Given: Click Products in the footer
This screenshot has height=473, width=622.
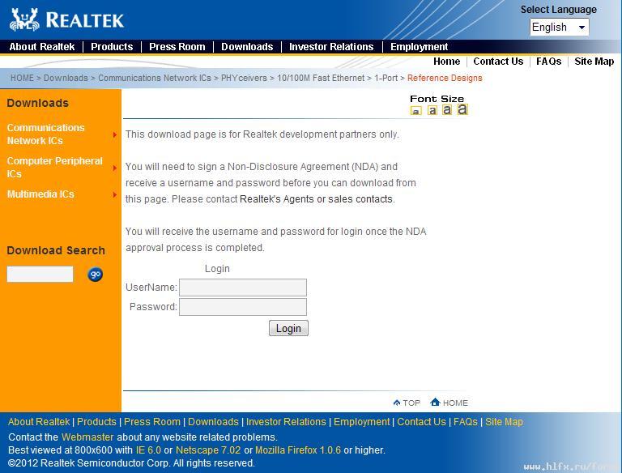Looking at the screenshot, I should click(96, 422).
